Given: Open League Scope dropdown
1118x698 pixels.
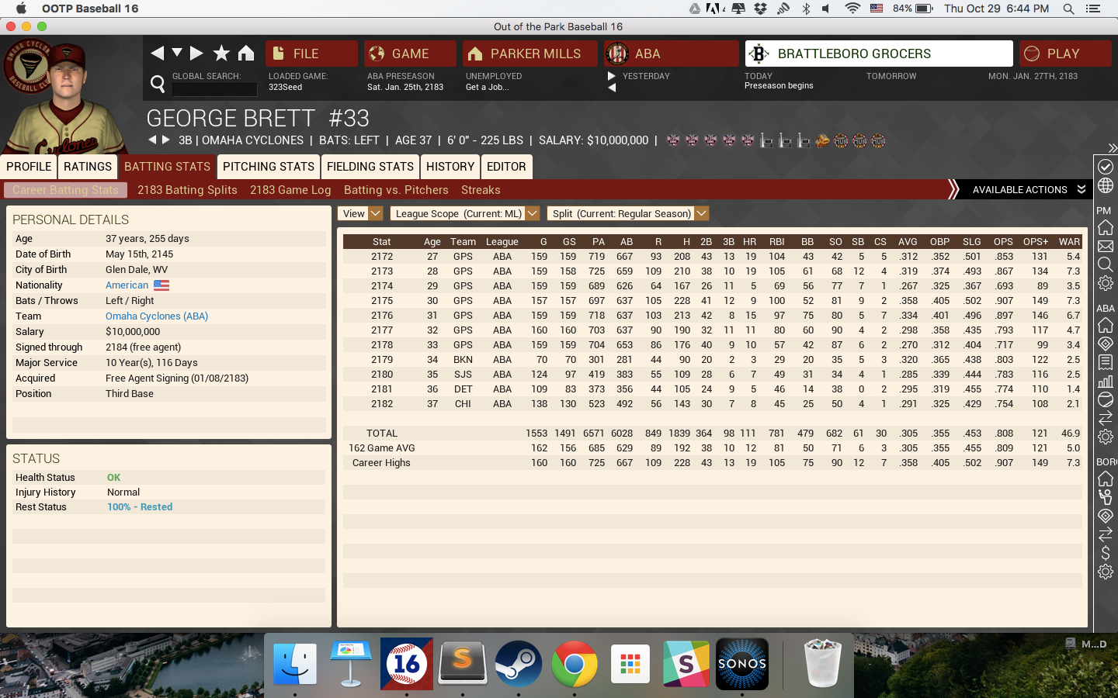Looking at the screenshot, I should 466,213.
